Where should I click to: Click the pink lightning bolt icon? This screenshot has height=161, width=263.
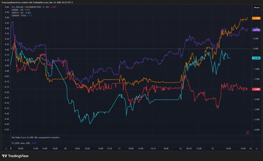pos(248,132)
